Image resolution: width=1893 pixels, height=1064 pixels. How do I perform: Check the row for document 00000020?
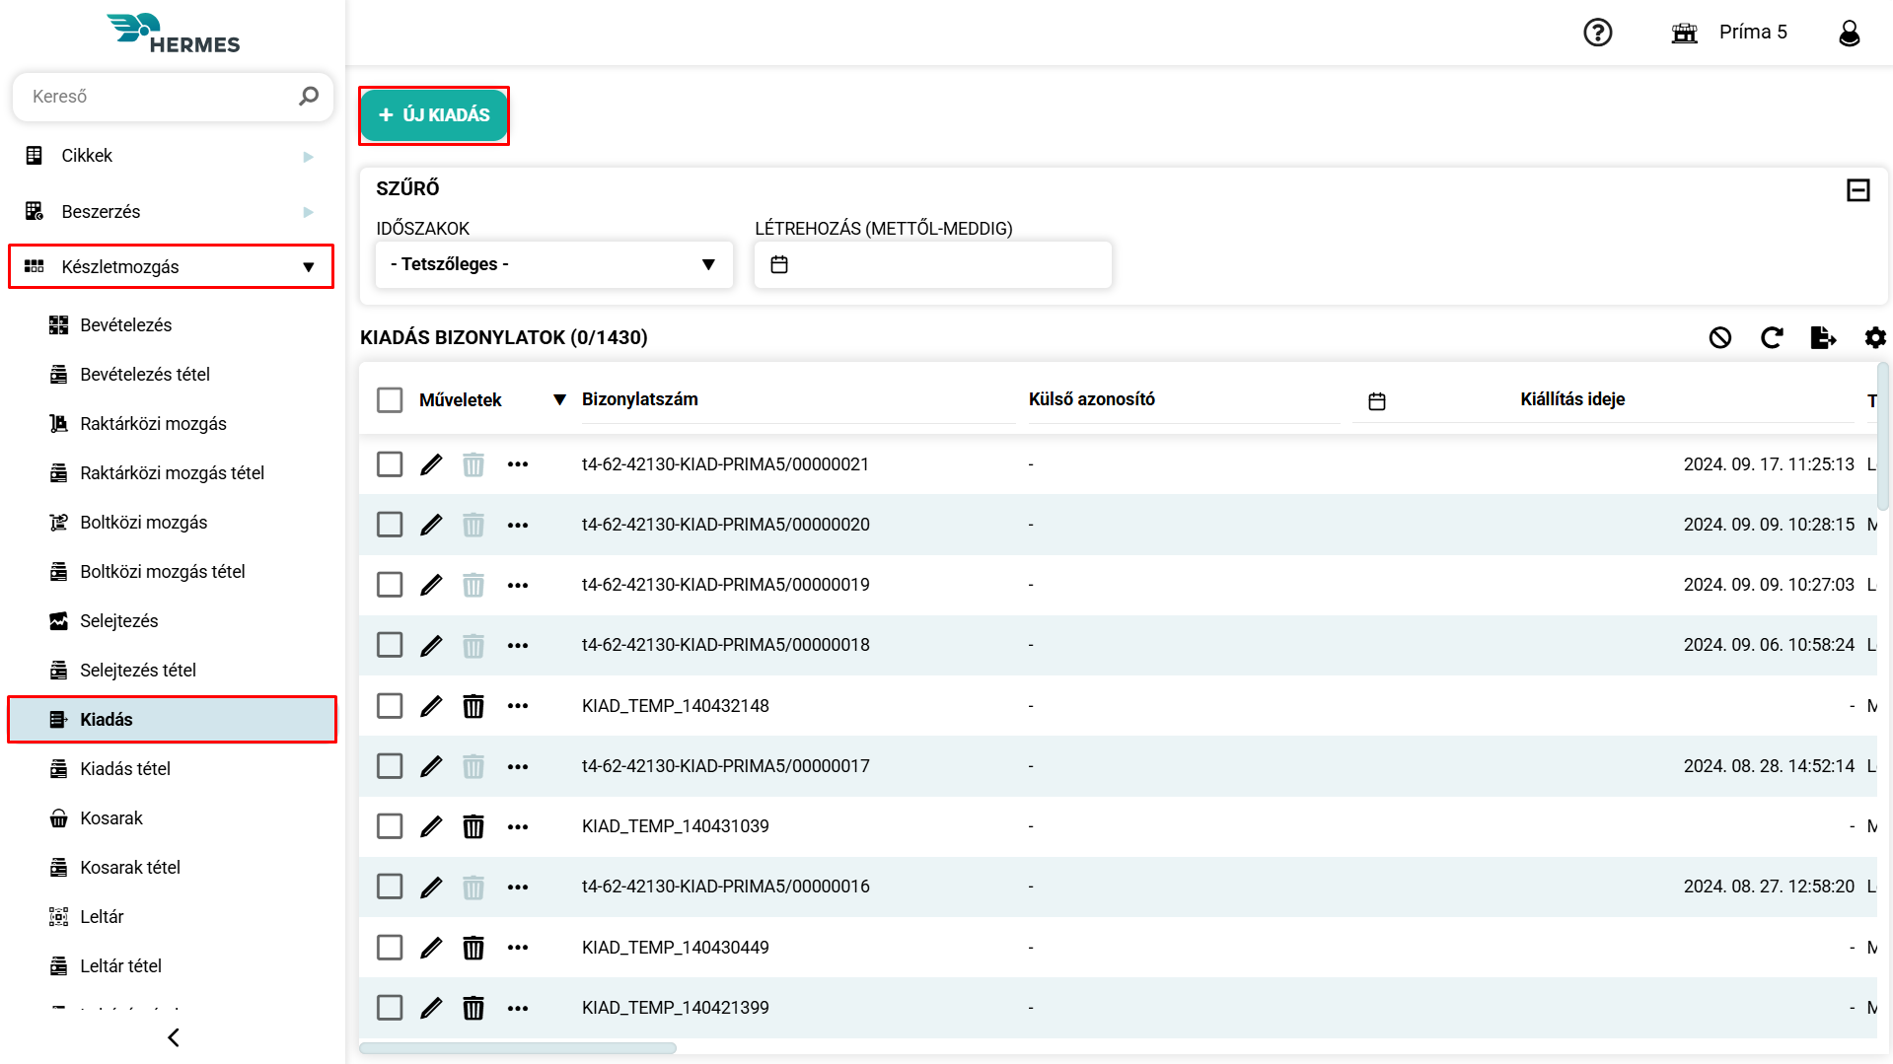pyautogui.click(x=390, y=525)
